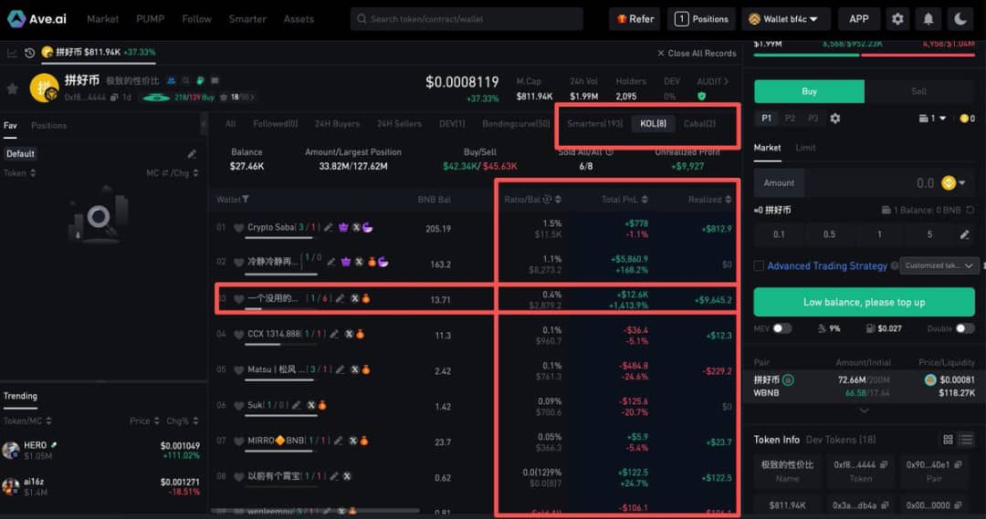Select the Buy tab
The width and height of the screenshot is (986, 519).
[x=809, y=92]
